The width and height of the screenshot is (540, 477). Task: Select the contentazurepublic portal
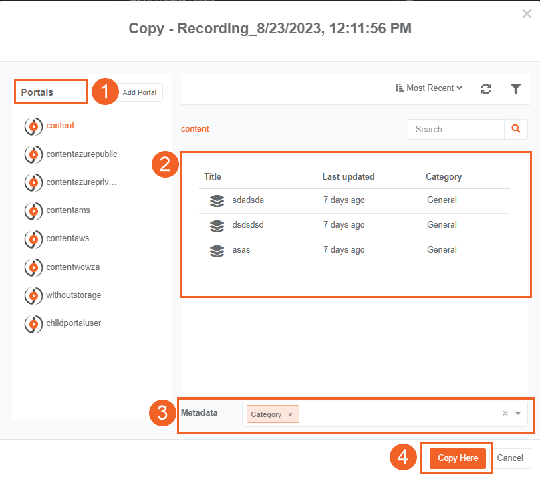click(x=82, y=154)
